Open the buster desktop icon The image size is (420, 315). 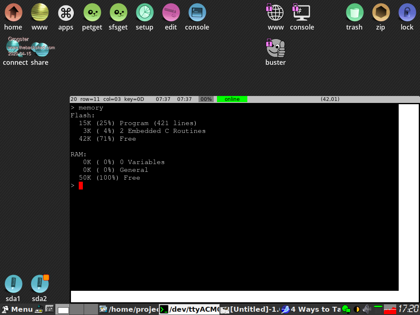[276, 48]
